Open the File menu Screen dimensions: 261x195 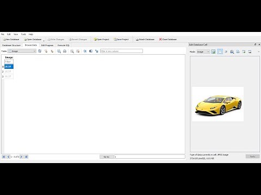3,34
